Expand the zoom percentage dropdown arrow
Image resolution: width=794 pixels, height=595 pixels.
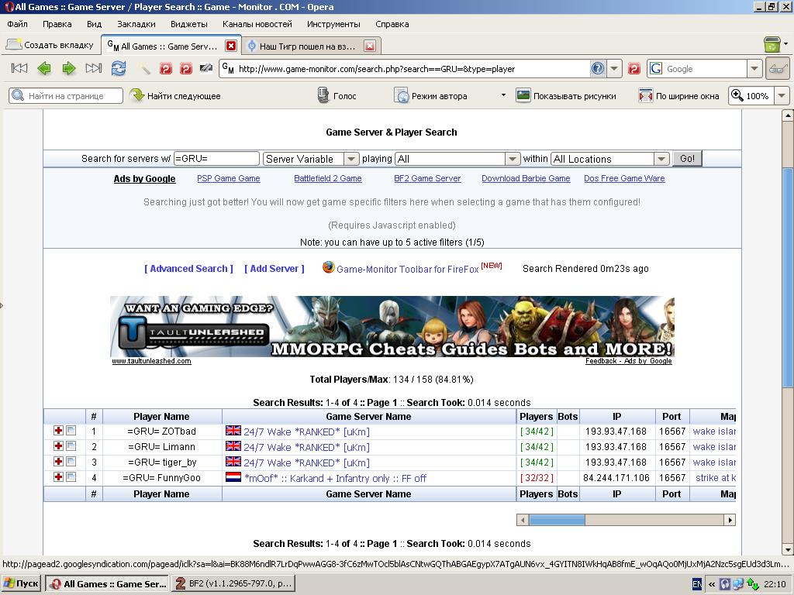[782, 95]
